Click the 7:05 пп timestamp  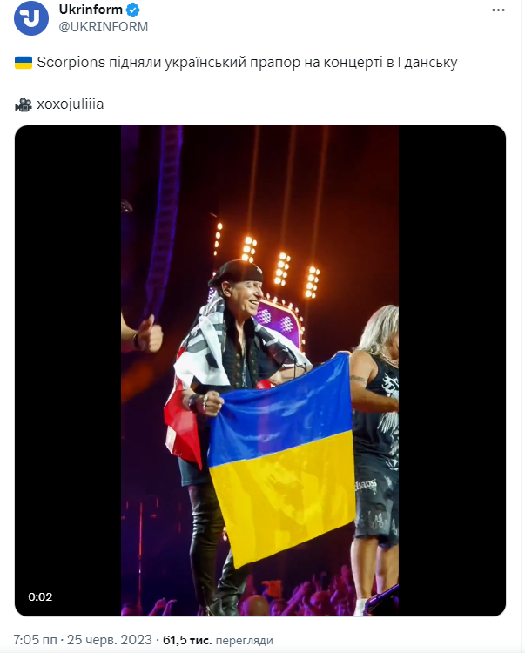point(36,640)
